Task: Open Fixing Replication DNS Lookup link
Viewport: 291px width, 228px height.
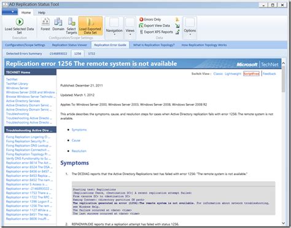Action: click(x=29, y=146)
